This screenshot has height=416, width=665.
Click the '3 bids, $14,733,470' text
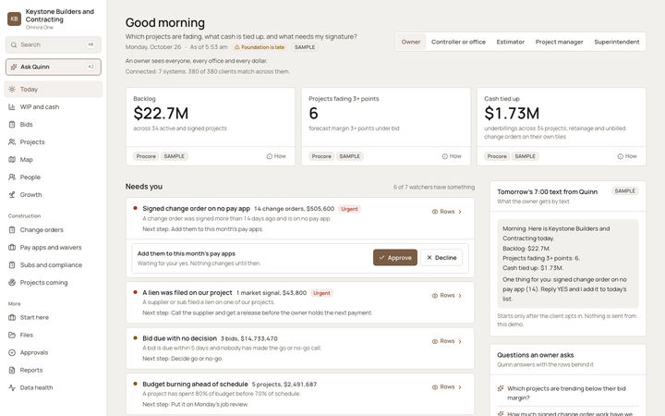[x=249, y=338]
